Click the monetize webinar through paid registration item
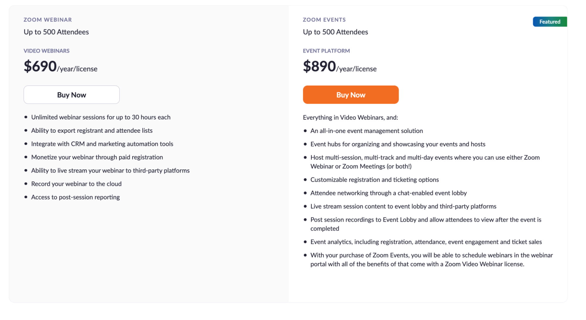This screenshot has width=586, height=320. [x=97, y=157]
